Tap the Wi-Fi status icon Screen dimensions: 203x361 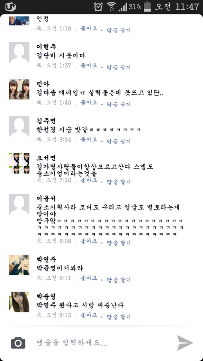click(111, 7)
